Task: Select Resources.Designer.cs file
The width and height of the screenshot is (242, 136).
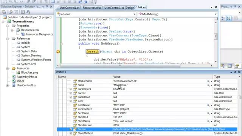Action: 39,34
